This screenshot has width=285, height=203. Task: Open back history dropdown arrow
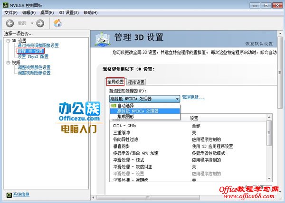tap(32, 23)
